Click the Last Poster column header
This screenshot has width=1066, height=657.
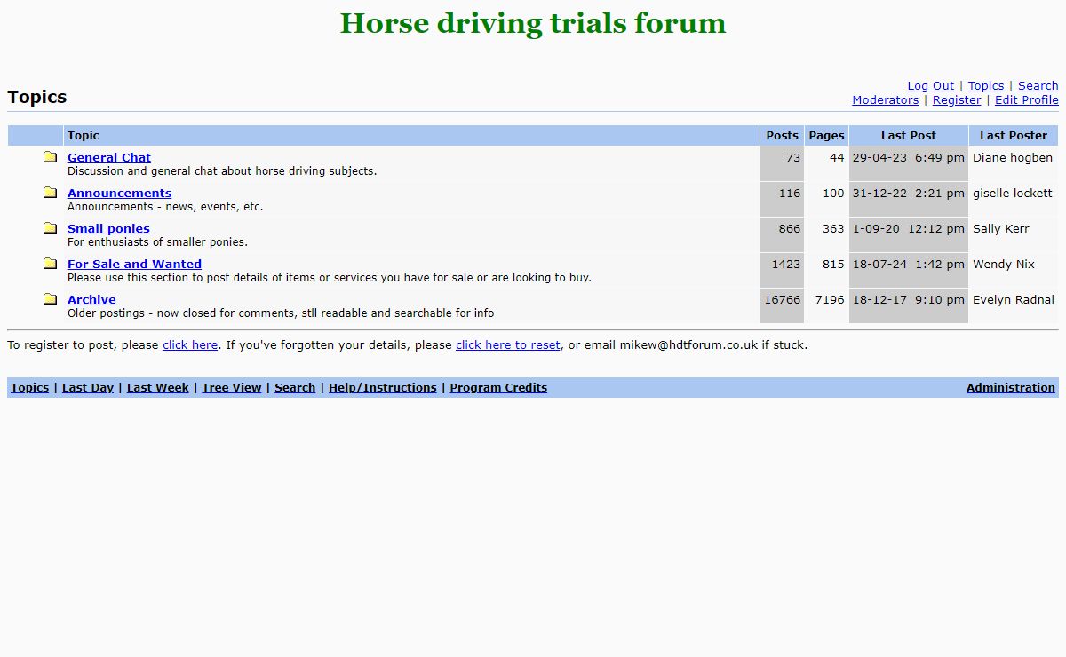(1014, 136)
